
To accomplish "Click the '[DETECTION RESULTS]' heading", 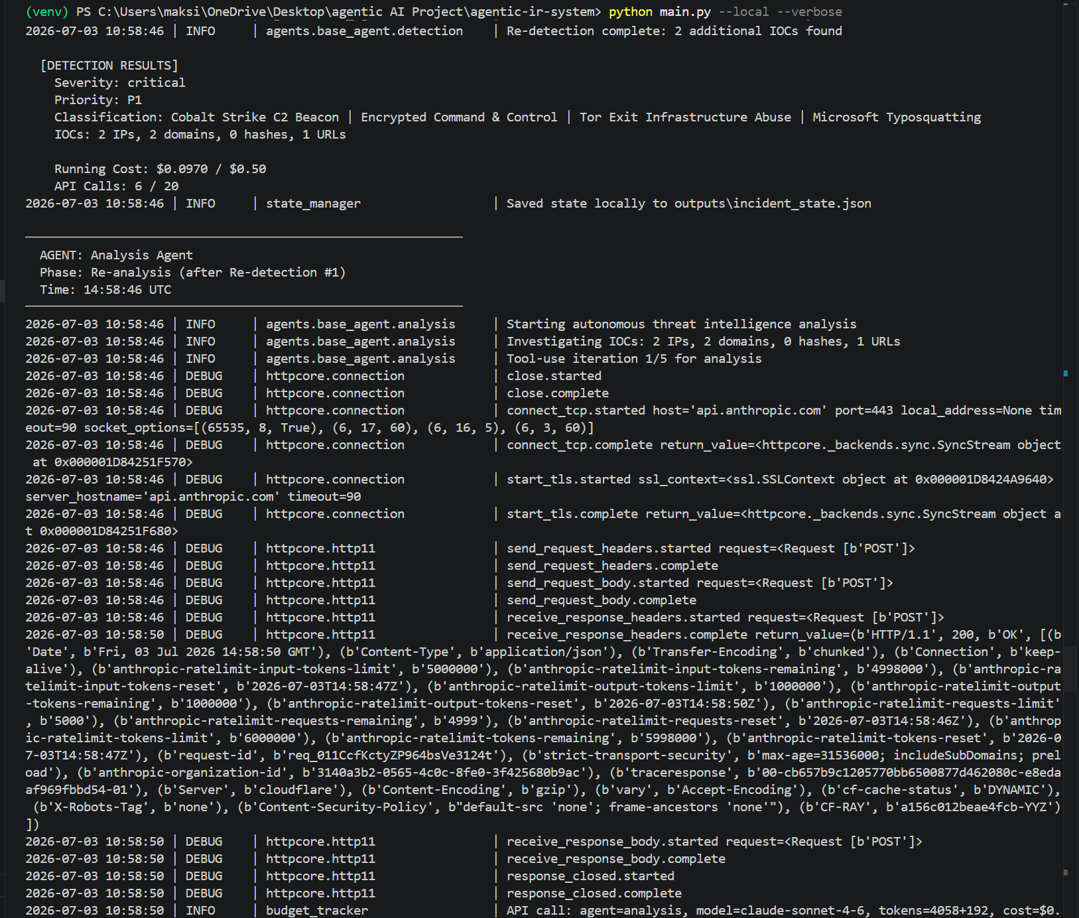I will coord(109,65).
